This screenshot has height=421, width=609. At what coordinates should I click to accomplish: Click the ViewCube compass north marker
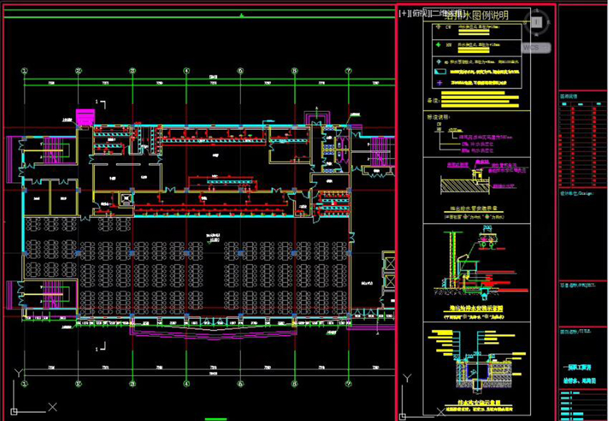coord(536,10)
